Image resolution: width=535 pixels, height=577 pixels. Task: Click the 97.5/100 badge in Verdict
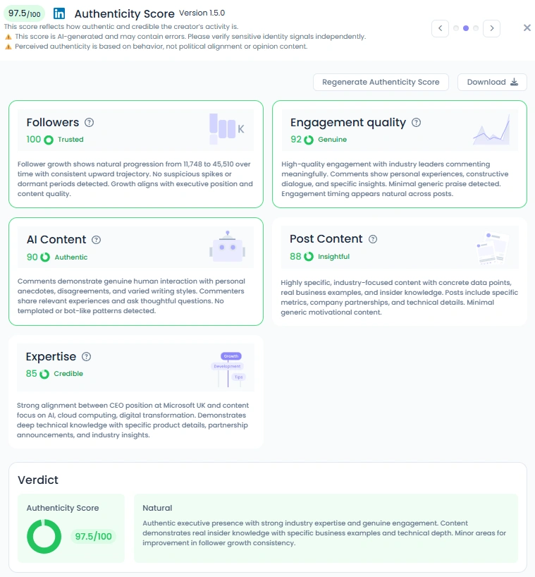93,536
